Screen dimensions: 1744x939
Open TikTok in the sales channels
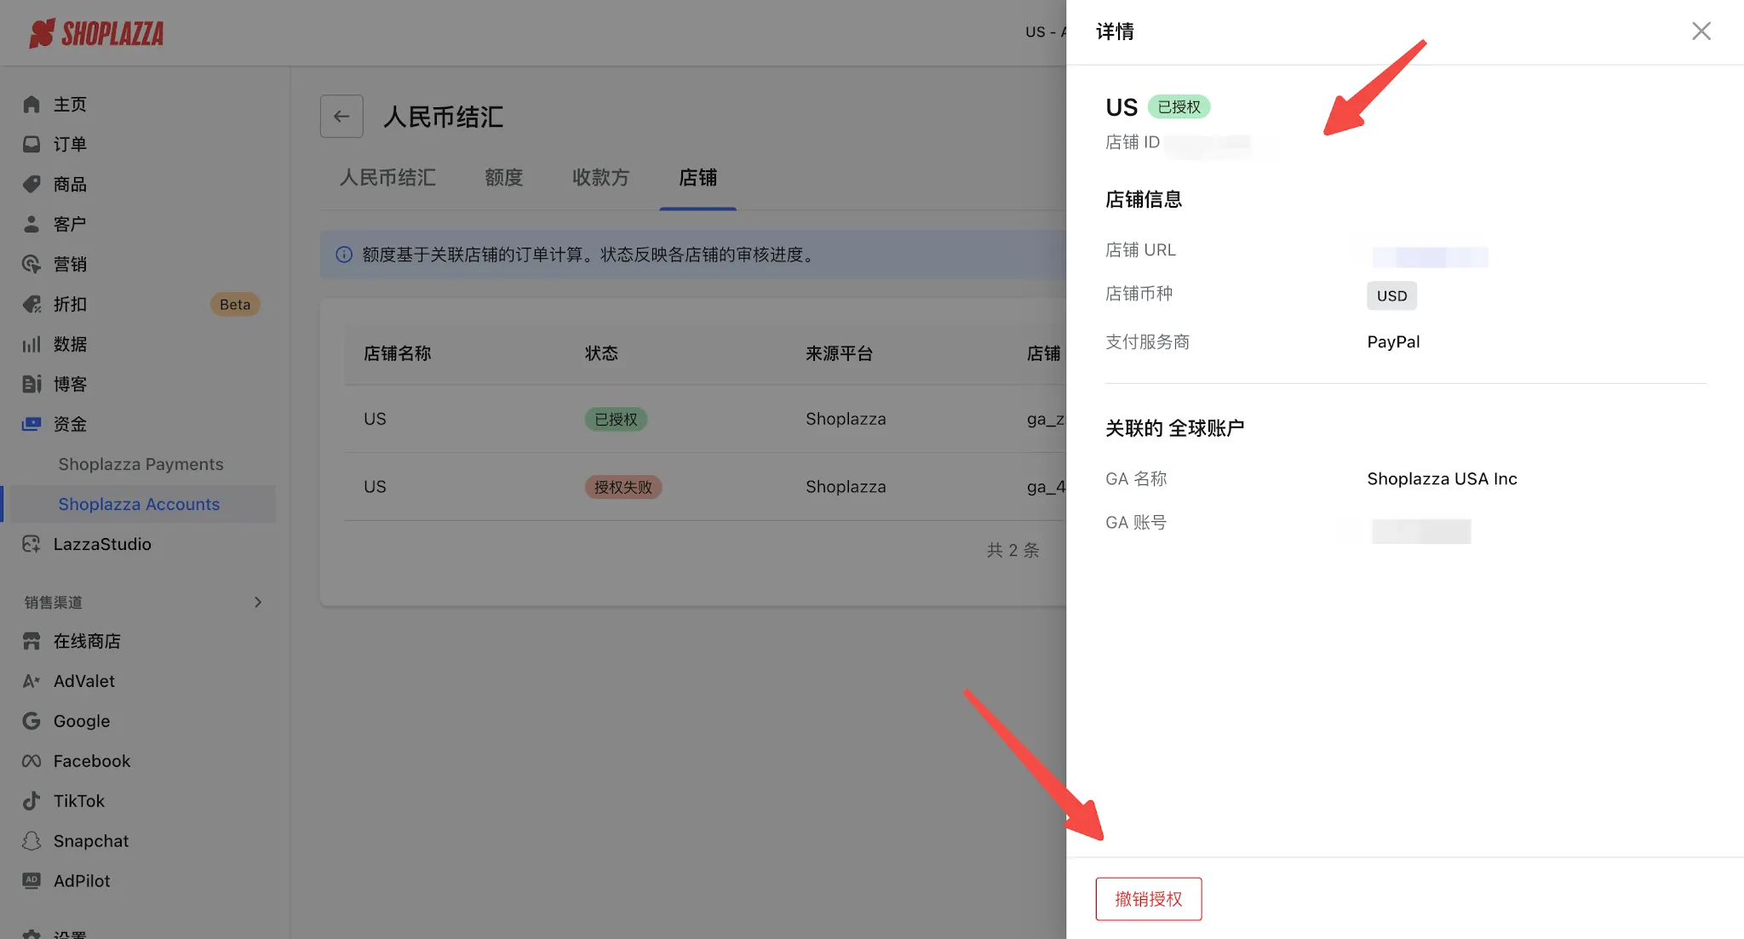pyautogui.click(x=79, y=801)
